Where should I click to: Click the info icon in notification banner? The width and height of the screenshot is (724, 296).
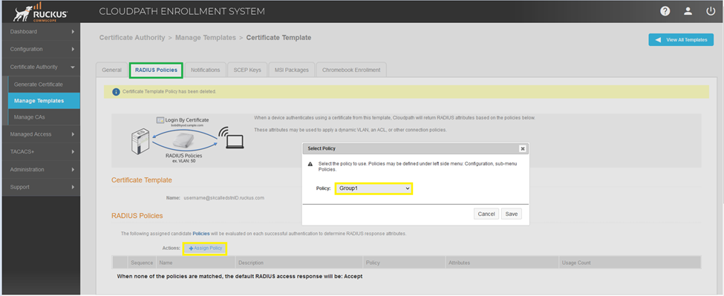[x=116, y=92]
